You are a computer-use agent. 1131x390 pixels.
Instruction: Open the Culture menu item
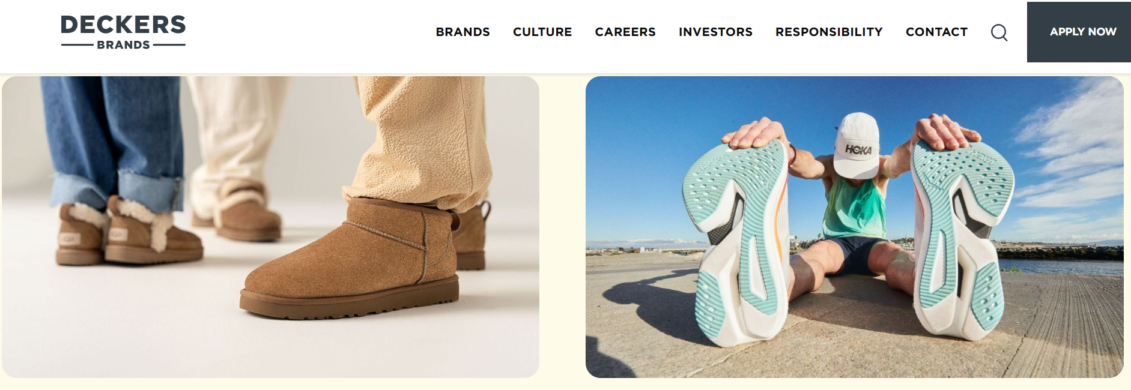tap(542, 32)
